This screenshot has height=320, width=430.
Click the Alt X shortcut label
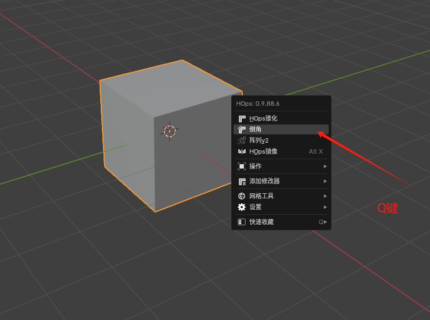click(x=315, y=151)
